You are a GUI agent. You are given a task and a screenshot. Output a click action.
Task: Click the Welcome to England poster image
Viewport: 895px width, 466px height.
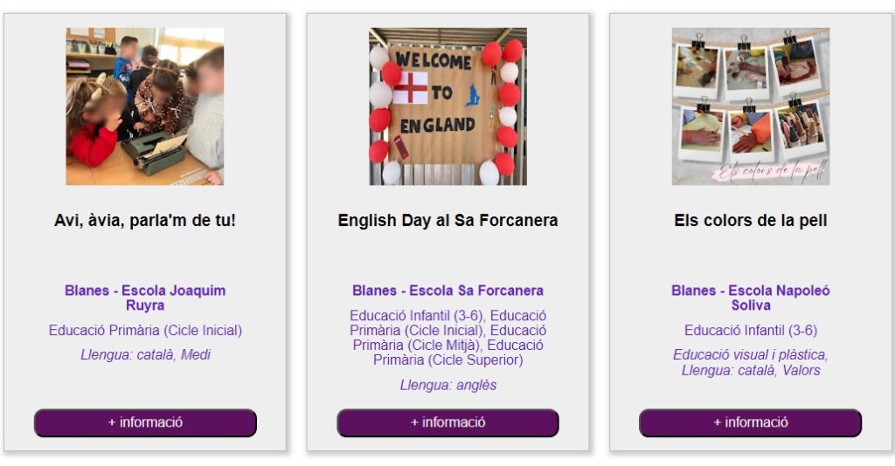pyautogui.click(x=447, y=106)
